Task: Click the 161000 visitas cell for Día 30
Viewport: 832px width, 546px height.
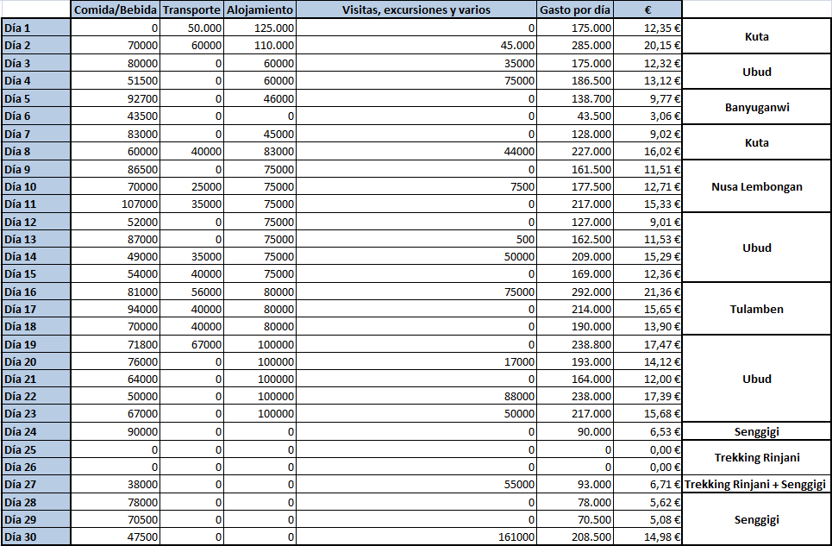Action: (416, 537)
